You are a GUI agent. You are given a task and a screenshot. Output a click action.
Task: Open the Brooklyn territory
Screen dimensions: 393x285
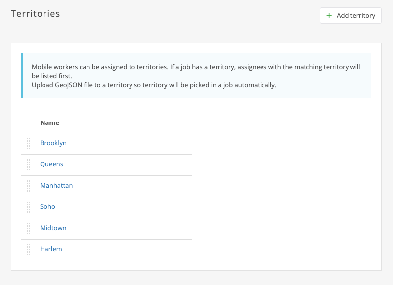[x=53, y=143]
